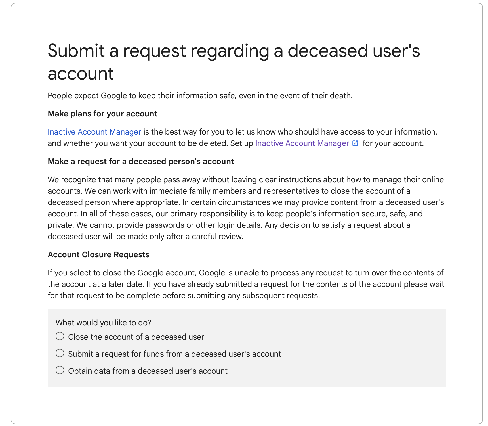Click the paragraph starting 'We recognize that many people'
Screen dimensions: 488x426
pyautogui.click(x=246, y=208)
